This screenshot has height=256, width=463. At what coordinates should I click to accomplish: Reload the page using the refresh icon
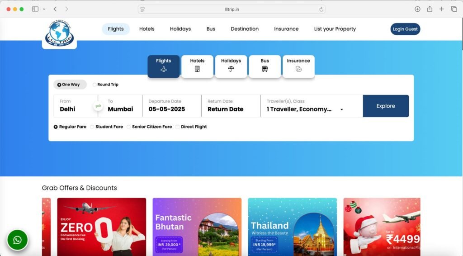pos(321,9)
